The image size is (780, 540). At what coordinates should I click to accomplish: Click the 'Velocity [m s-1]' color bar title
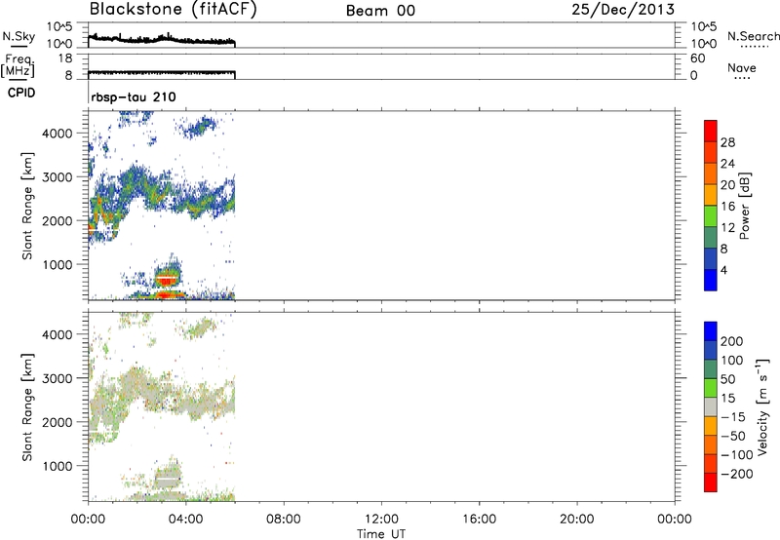762,407
